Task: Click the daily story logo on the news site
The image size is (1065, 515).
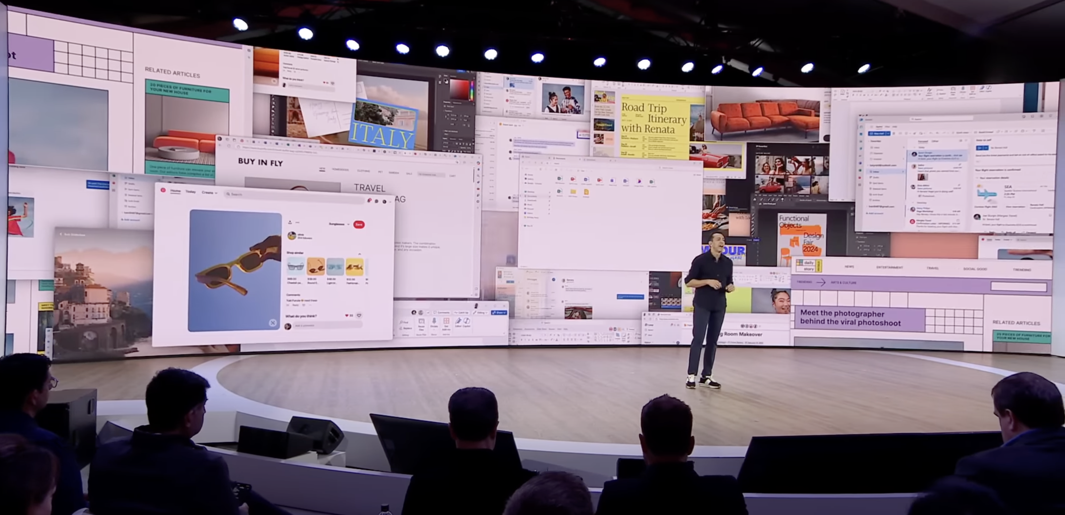Action: [x=809, y=266]
